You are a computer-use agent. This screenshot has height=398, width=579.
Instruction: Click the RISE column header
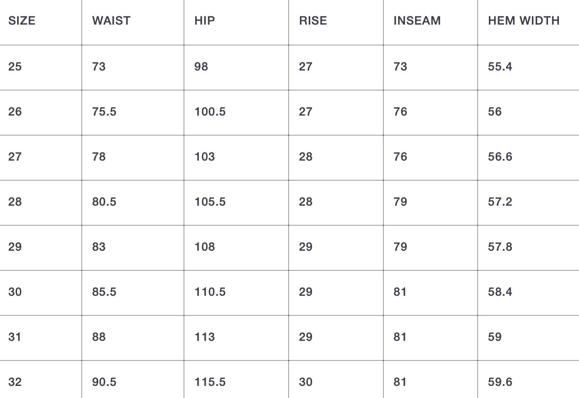[x=313, y=21]
